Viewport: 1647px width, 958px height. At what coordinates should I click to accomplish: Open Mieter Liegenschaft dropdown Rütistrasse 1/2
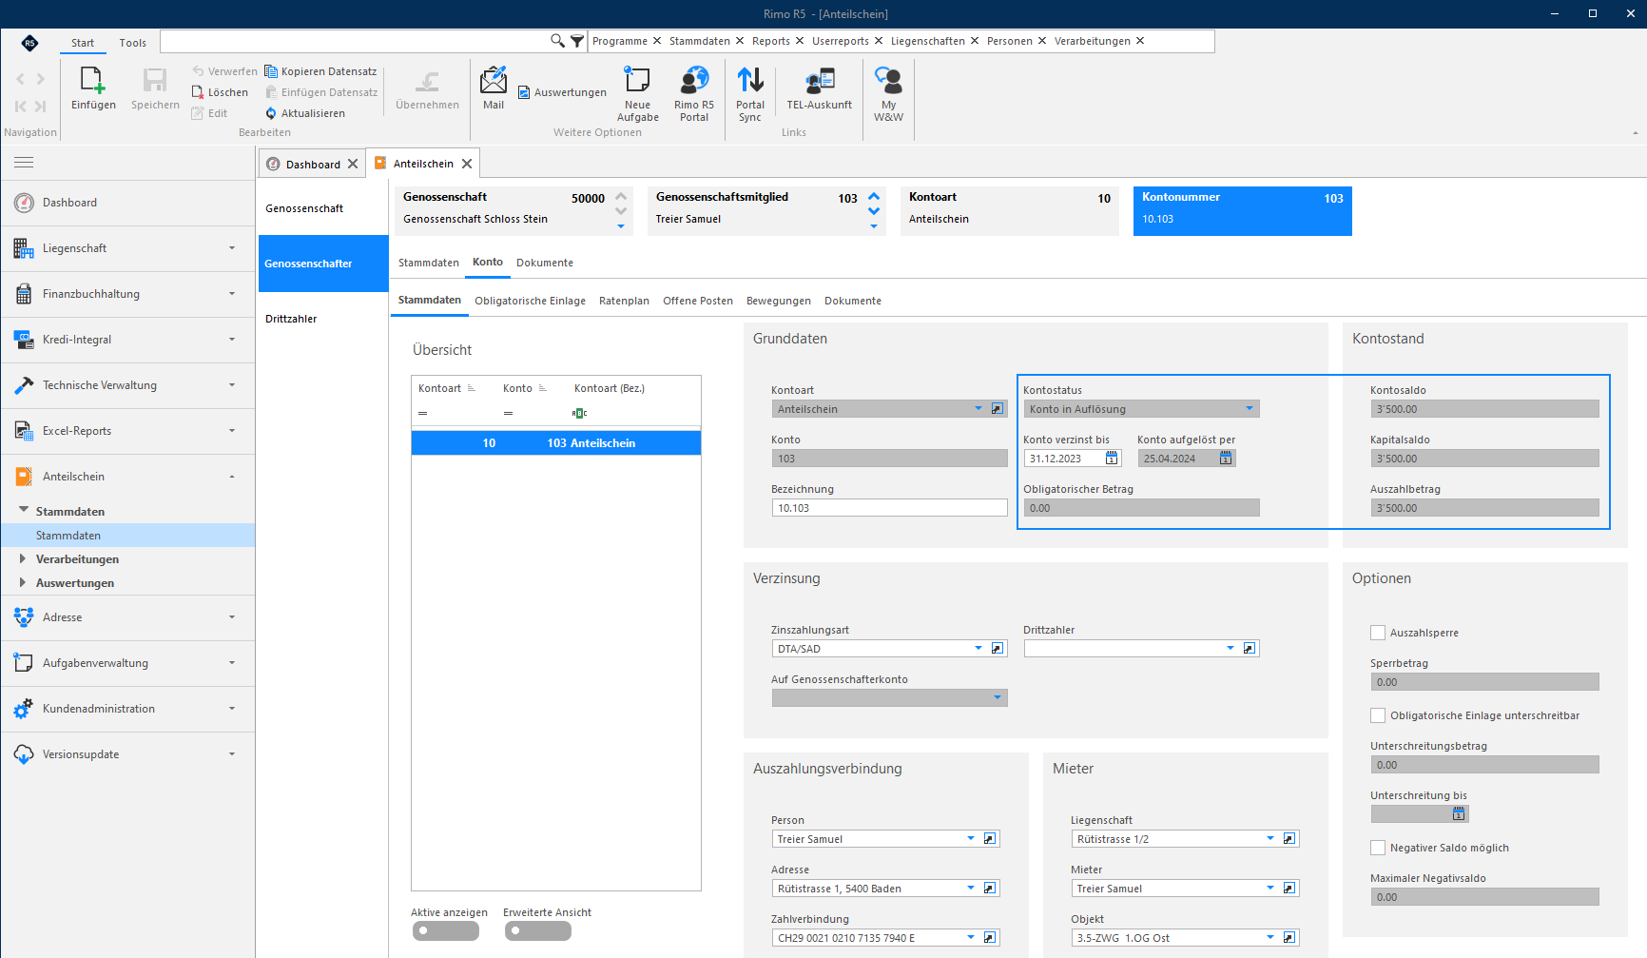point(1270,839)
